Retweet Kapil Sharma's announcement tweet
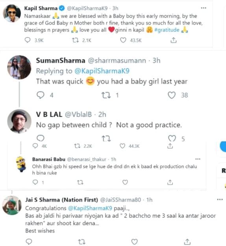The height and width of the screenshot is (246, 226). coord(75,40)
